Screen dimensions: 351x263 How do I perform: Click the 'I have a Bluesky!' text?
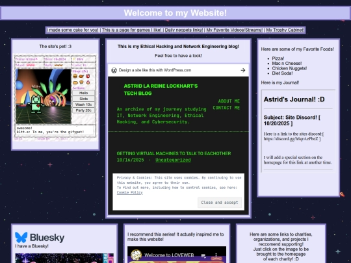tap(32, 246)
